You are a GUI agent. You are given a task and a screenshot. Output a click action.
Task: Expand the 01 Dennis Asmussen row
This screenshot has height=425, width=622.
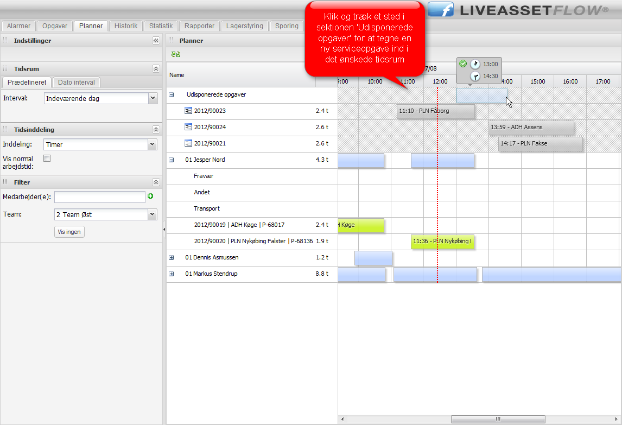[172, 258]
